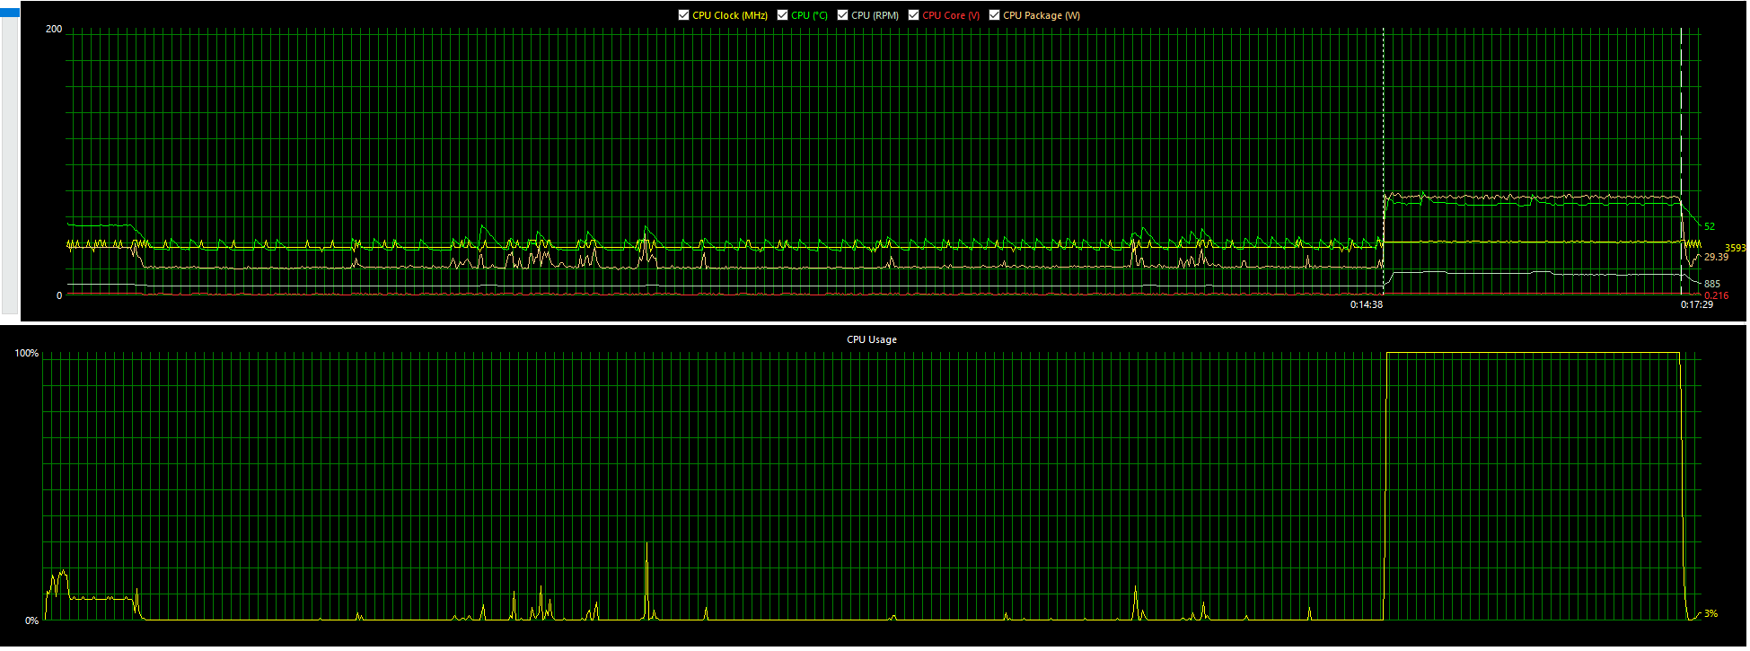
Task: Disable the CPU Core (V) series
Action: coord(914,15)
